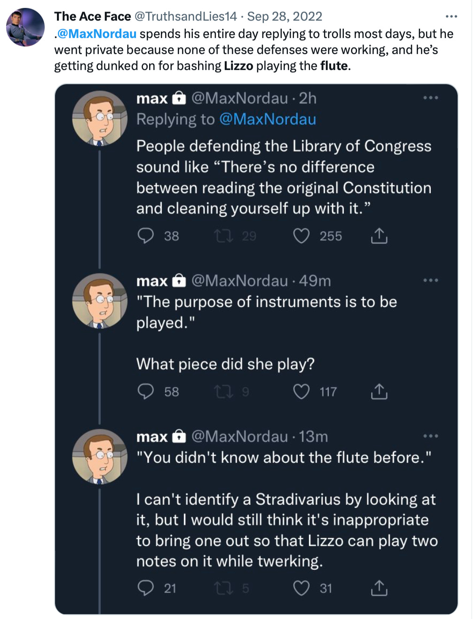
Task: Click the reply icon with 21 replies
Action: pos(146,588)
